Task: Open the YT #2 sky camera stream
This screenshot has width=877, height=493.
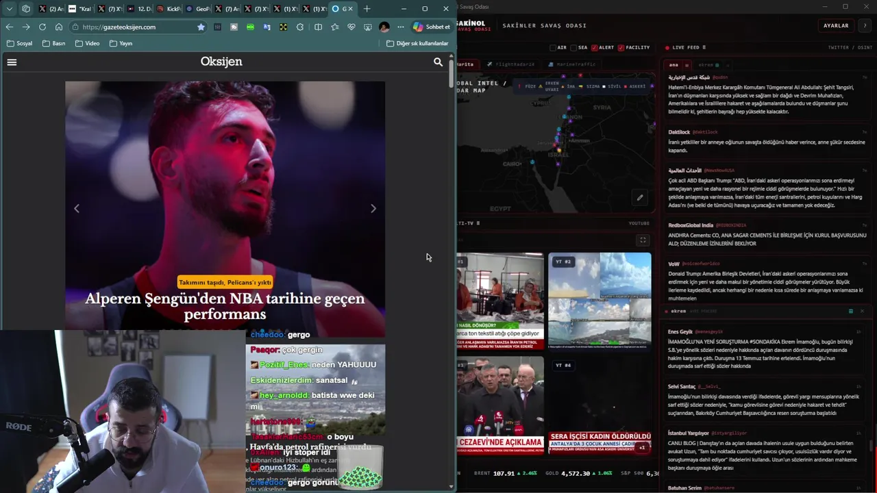Action: [600, 301]
